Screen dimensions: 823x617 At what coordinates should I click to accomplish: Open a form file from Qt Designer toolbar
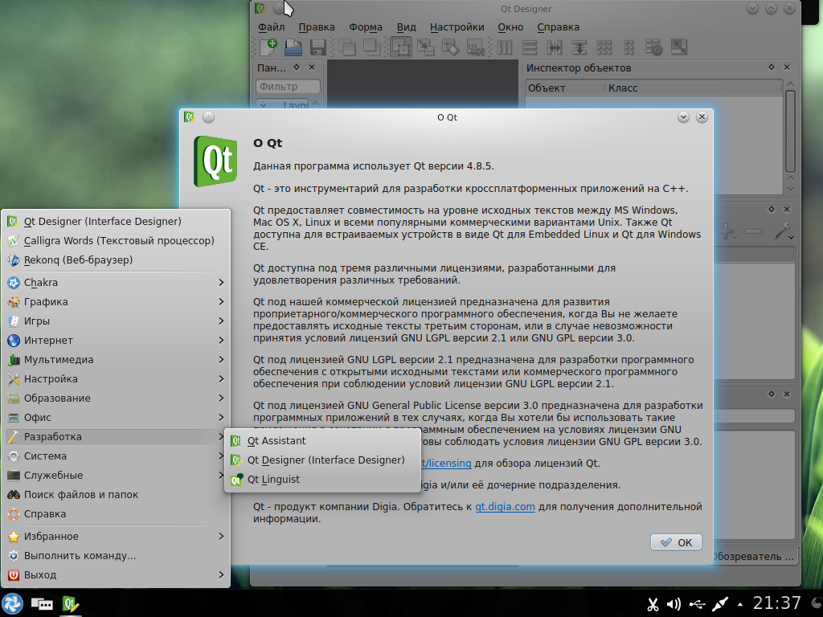point(293,47)
